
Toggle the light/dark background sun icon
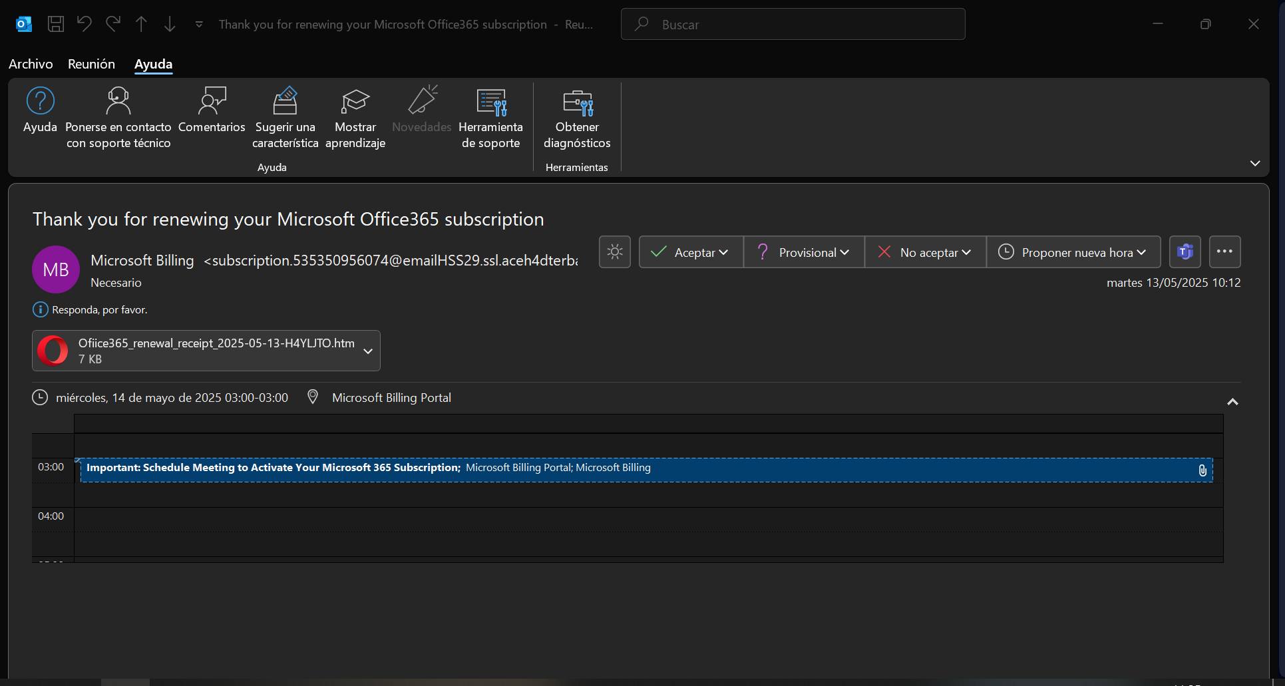[x=615, y=252]
